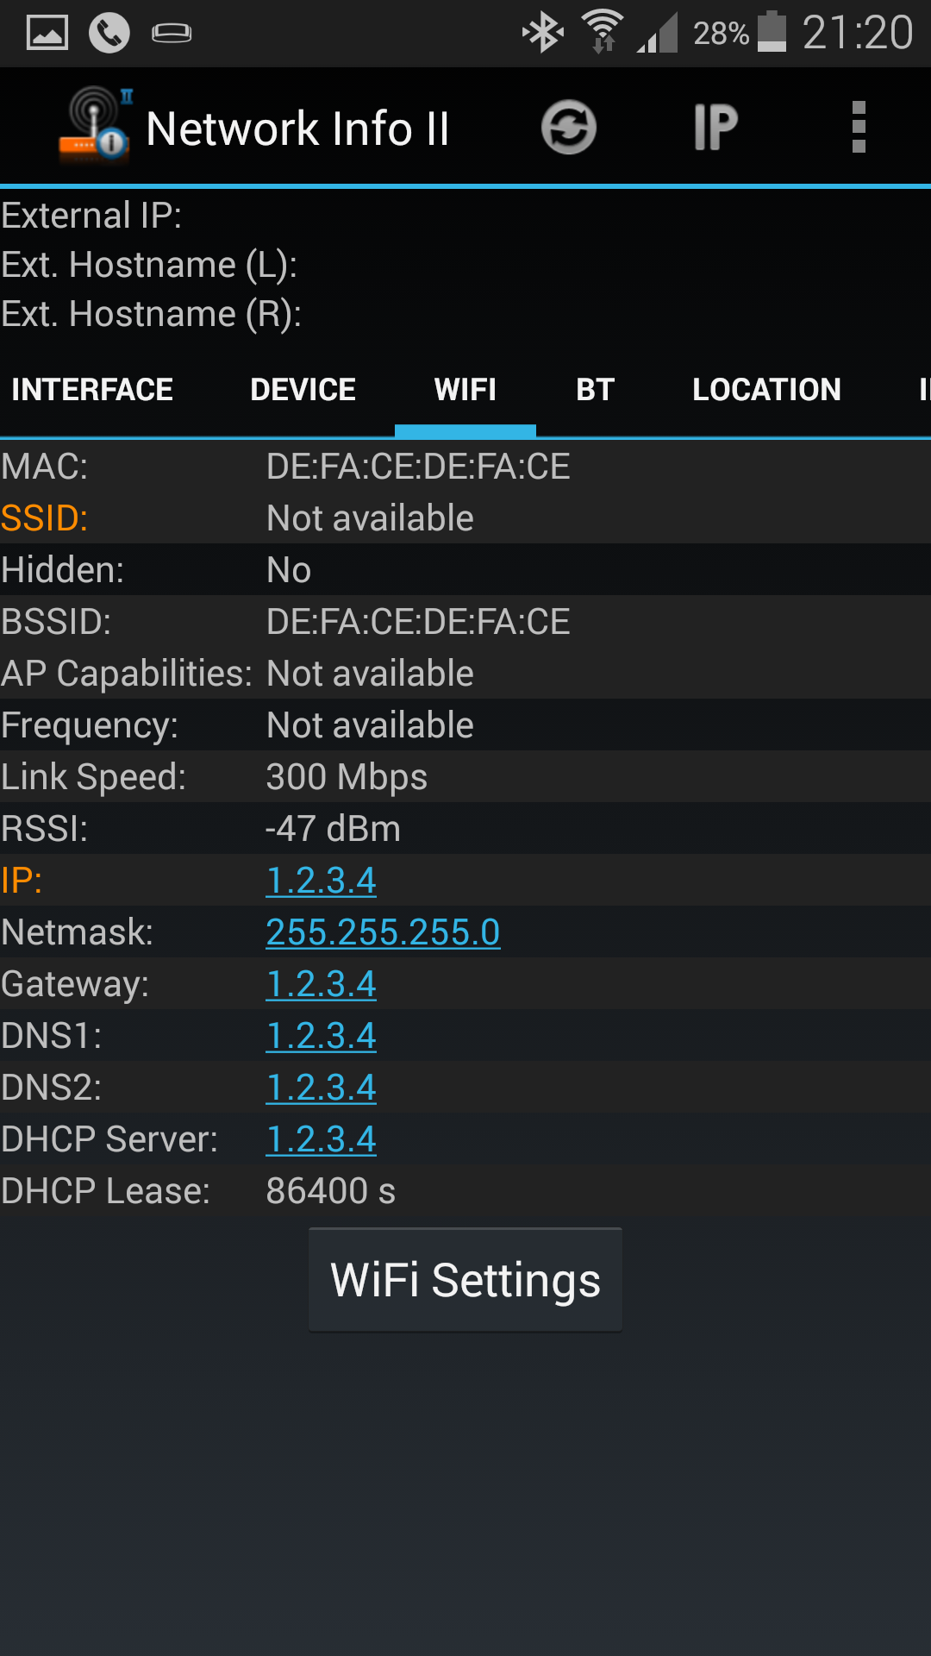The height and width of the screenshot is (1656, 931).
Task: Switch to the DEVICE tab
Action: pos(303,390)
